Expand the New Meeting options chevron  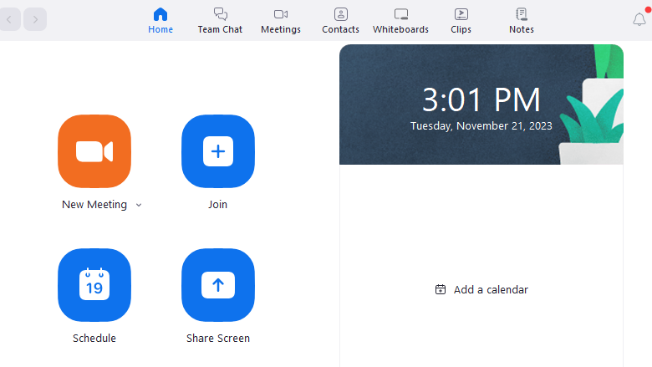click(x=139, y=205)
